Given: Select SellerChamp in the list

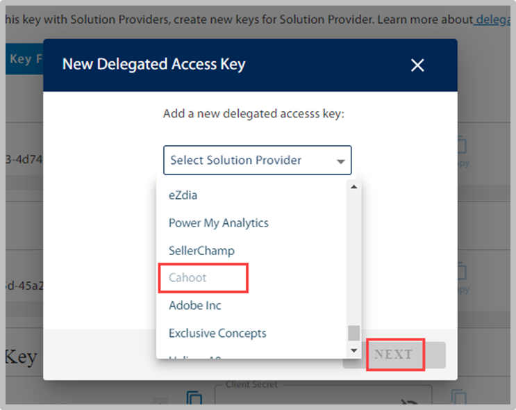Looking at the screenshot, I should 201,251.
